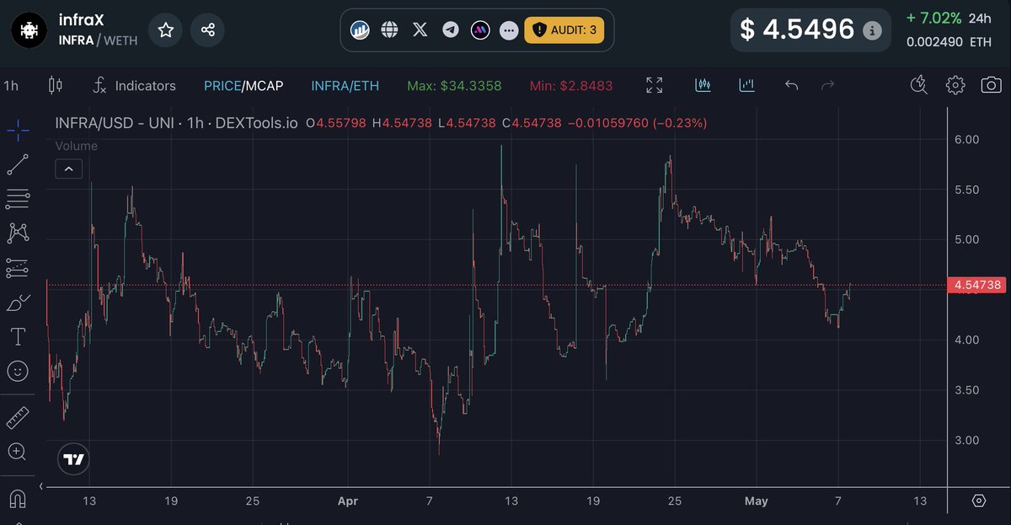
Task: Toggle INFRA/ETH pair pricing
Action: coord(345,85)
